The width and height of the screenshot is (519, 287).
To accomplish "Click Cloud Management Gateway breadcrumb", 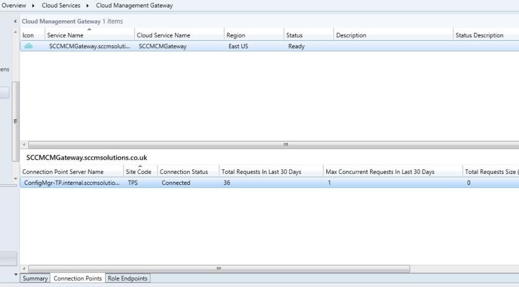I will (x=135, y=6).
